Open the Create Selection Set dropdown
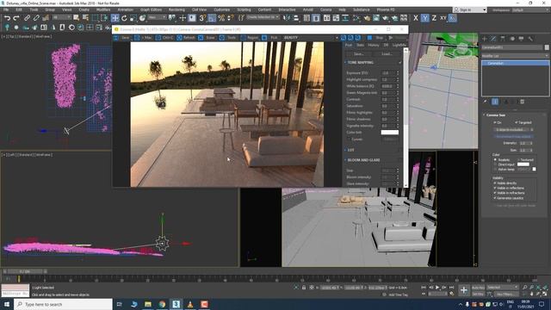 (263, 17)
